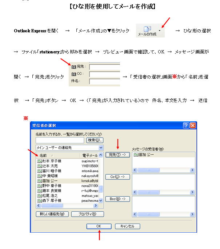
Task: Click into the CC input field
Action: (104, 74)
